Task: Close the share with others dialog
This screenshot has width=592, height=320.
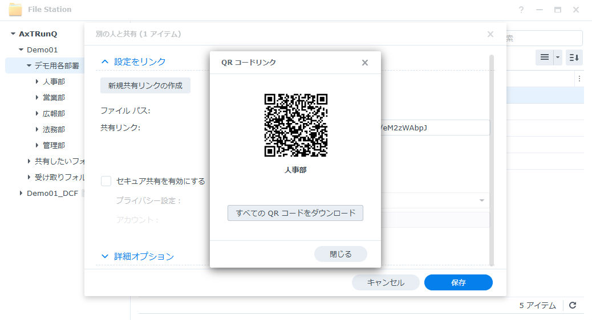Action: click(490, 34)
